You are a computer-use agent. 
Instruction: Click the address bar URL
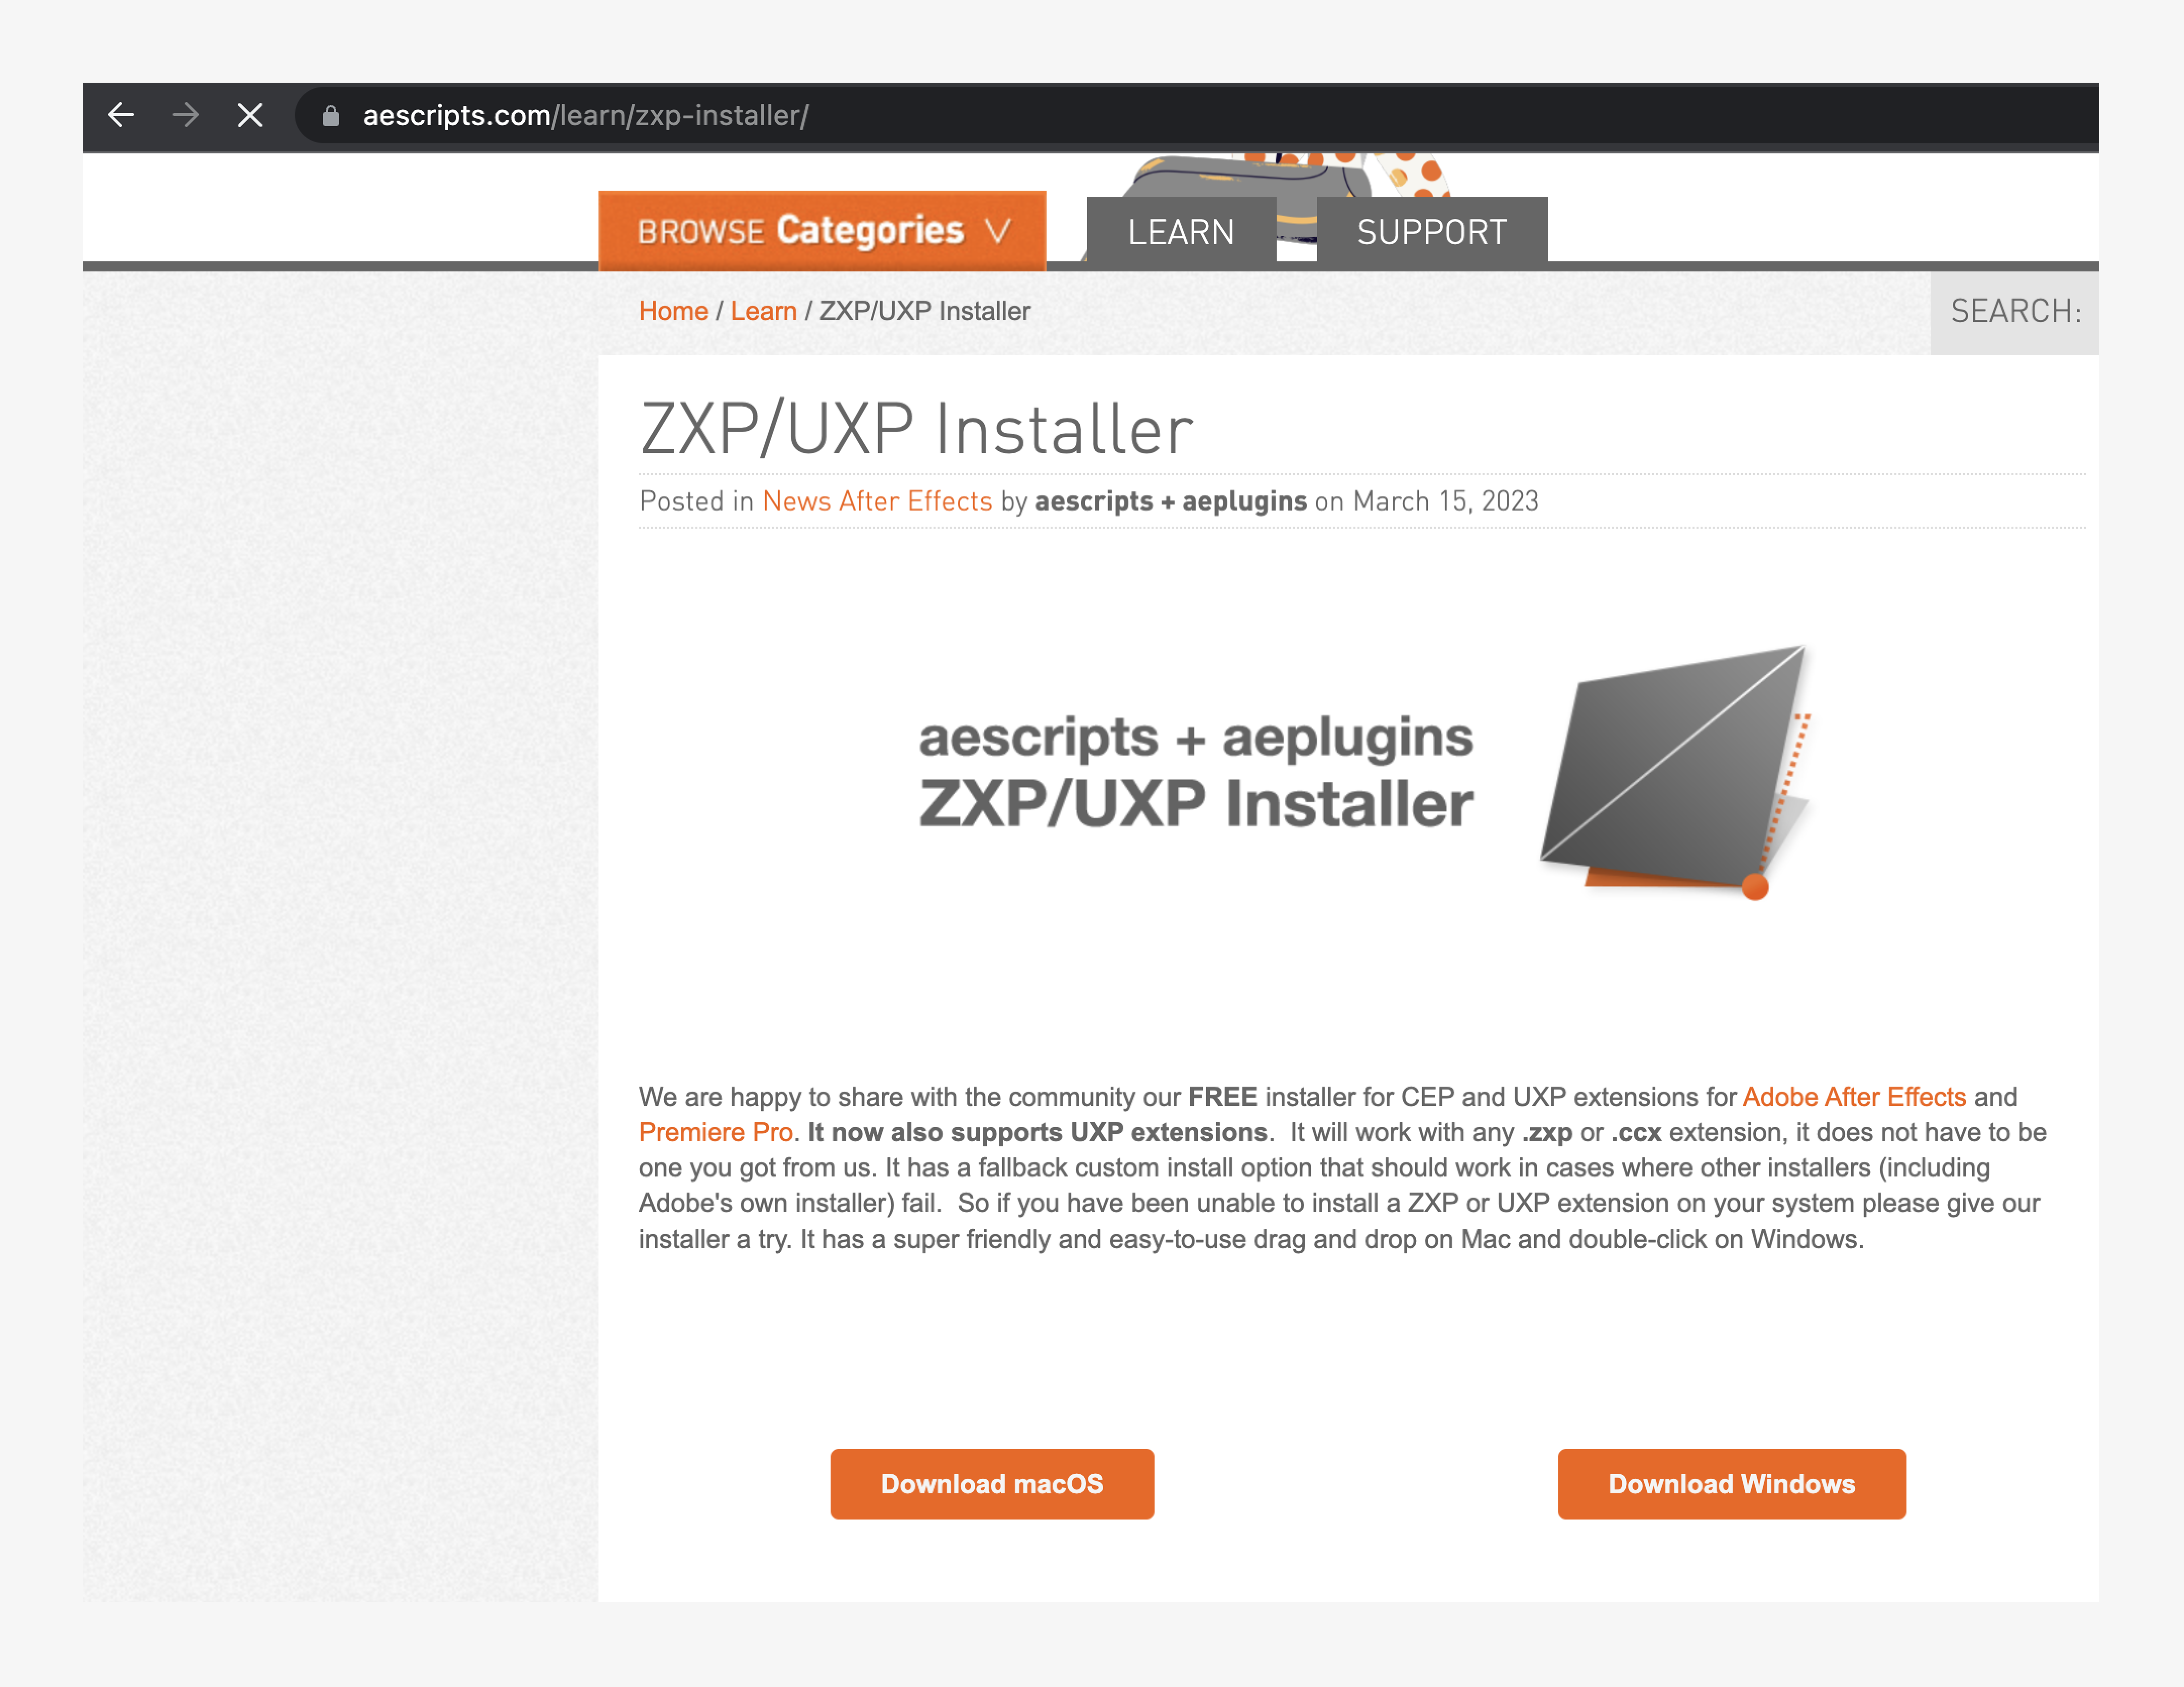(585, 116)
